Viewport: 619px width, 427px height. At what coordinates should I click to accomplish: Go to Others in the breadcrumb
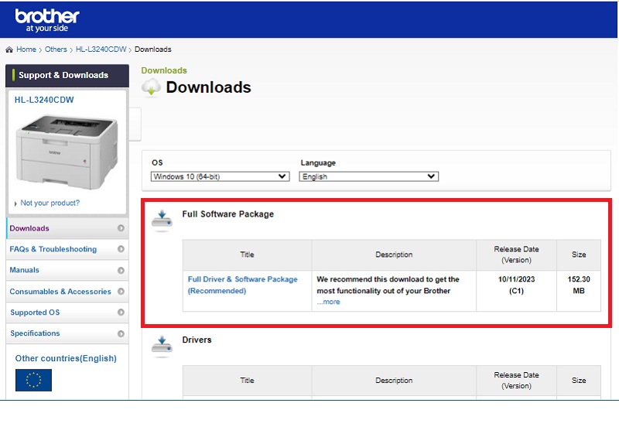(56, 50)
